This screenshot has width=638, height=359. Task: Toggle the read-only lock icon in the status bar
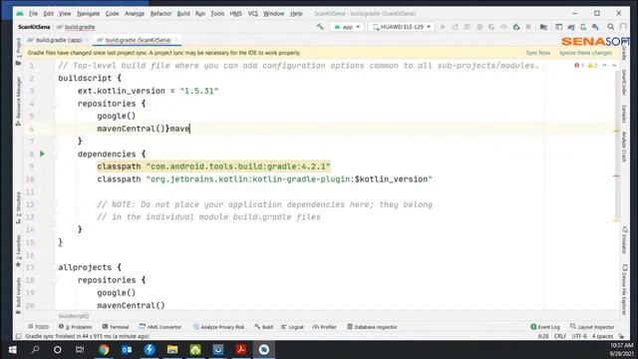pyautogui.click(x=621, y=336)
